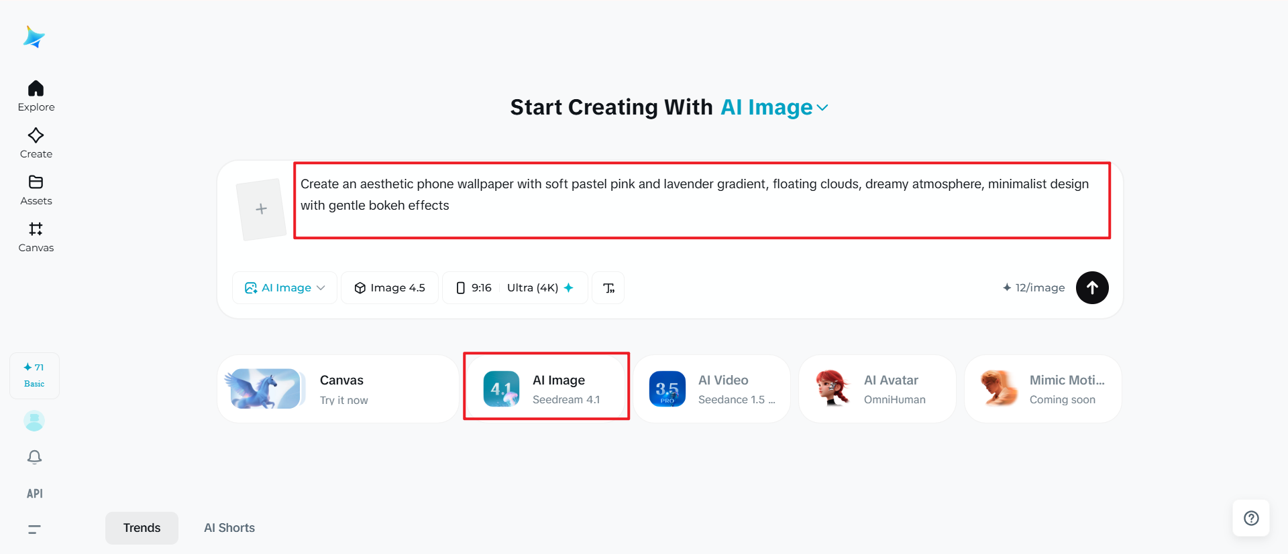This screenshot has height=554, width=1288.
Task: Expand the AI Image heading dropdown chevron
Action: pyautogui.click(x=823, y=108)
